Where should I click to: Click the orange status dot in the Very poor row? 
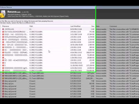(x=3, y=78)
